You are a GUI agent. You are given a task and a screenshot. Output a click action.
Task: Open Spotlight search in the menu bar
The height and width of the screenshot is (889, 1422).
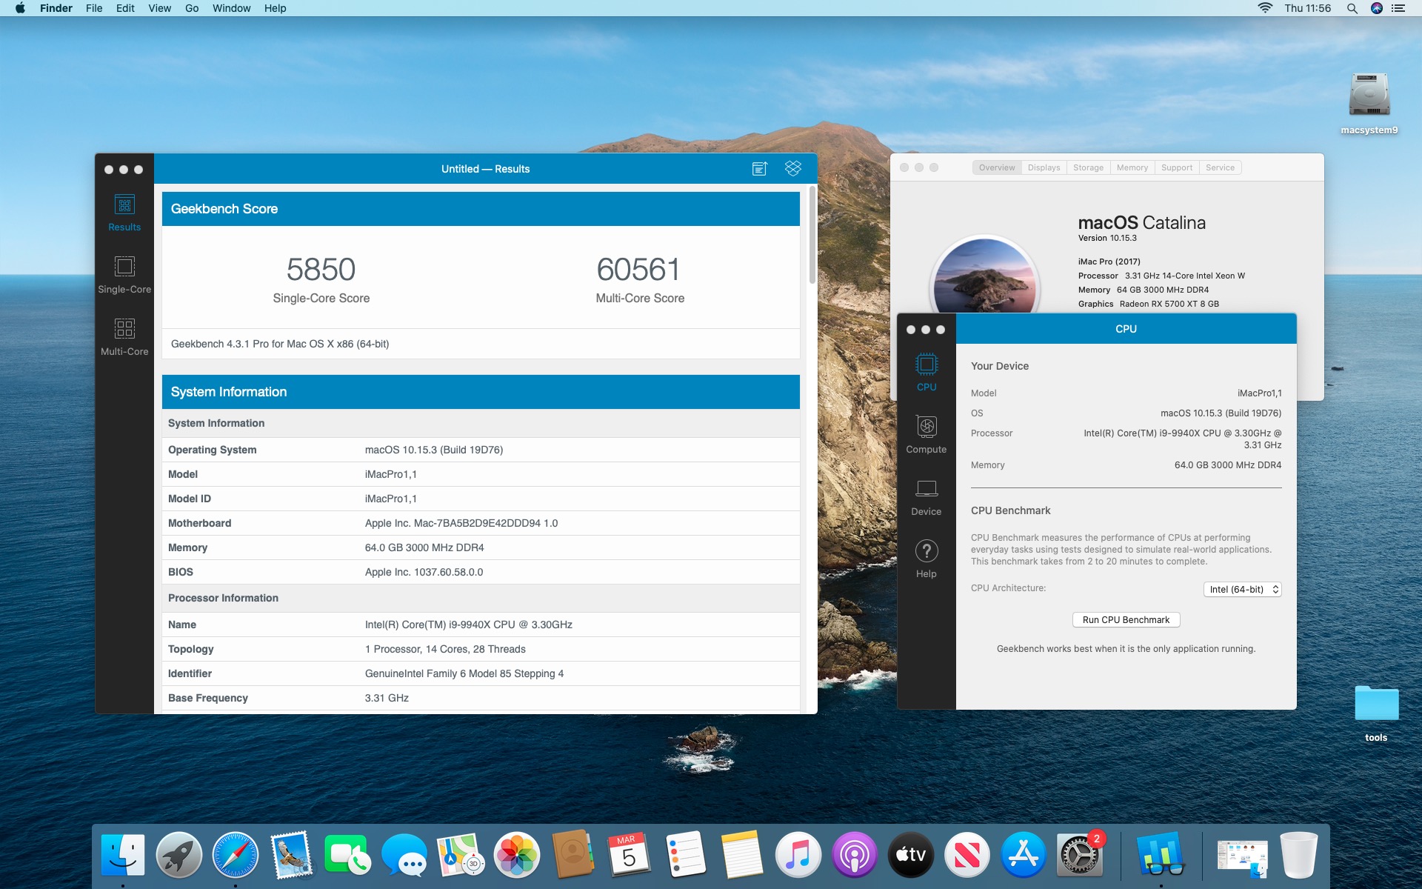coord(1352,8)
